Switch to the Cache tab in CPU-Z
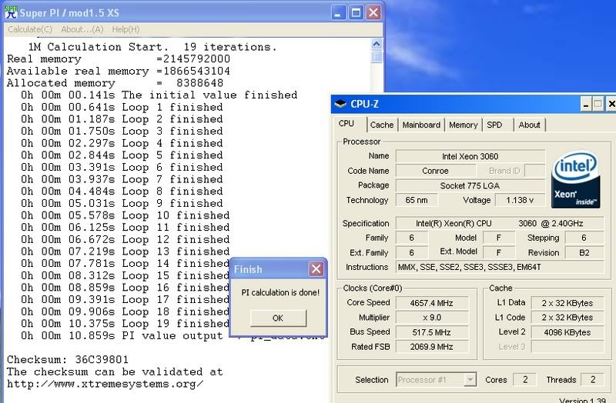616x403 pixels. pyautogui.click(x=381, y=125)
